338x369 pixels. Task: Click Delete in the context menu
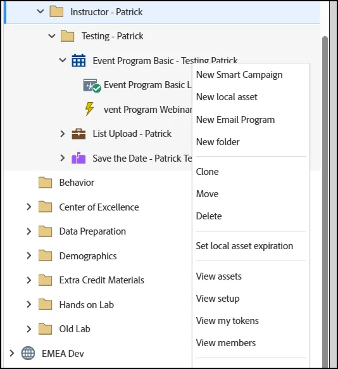pos(209,216)
